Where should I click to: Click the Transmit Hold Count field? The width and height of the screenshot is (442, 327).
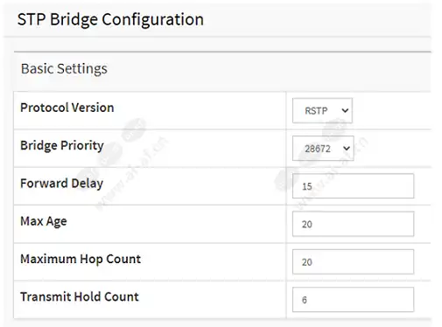[x=353, y=300]
